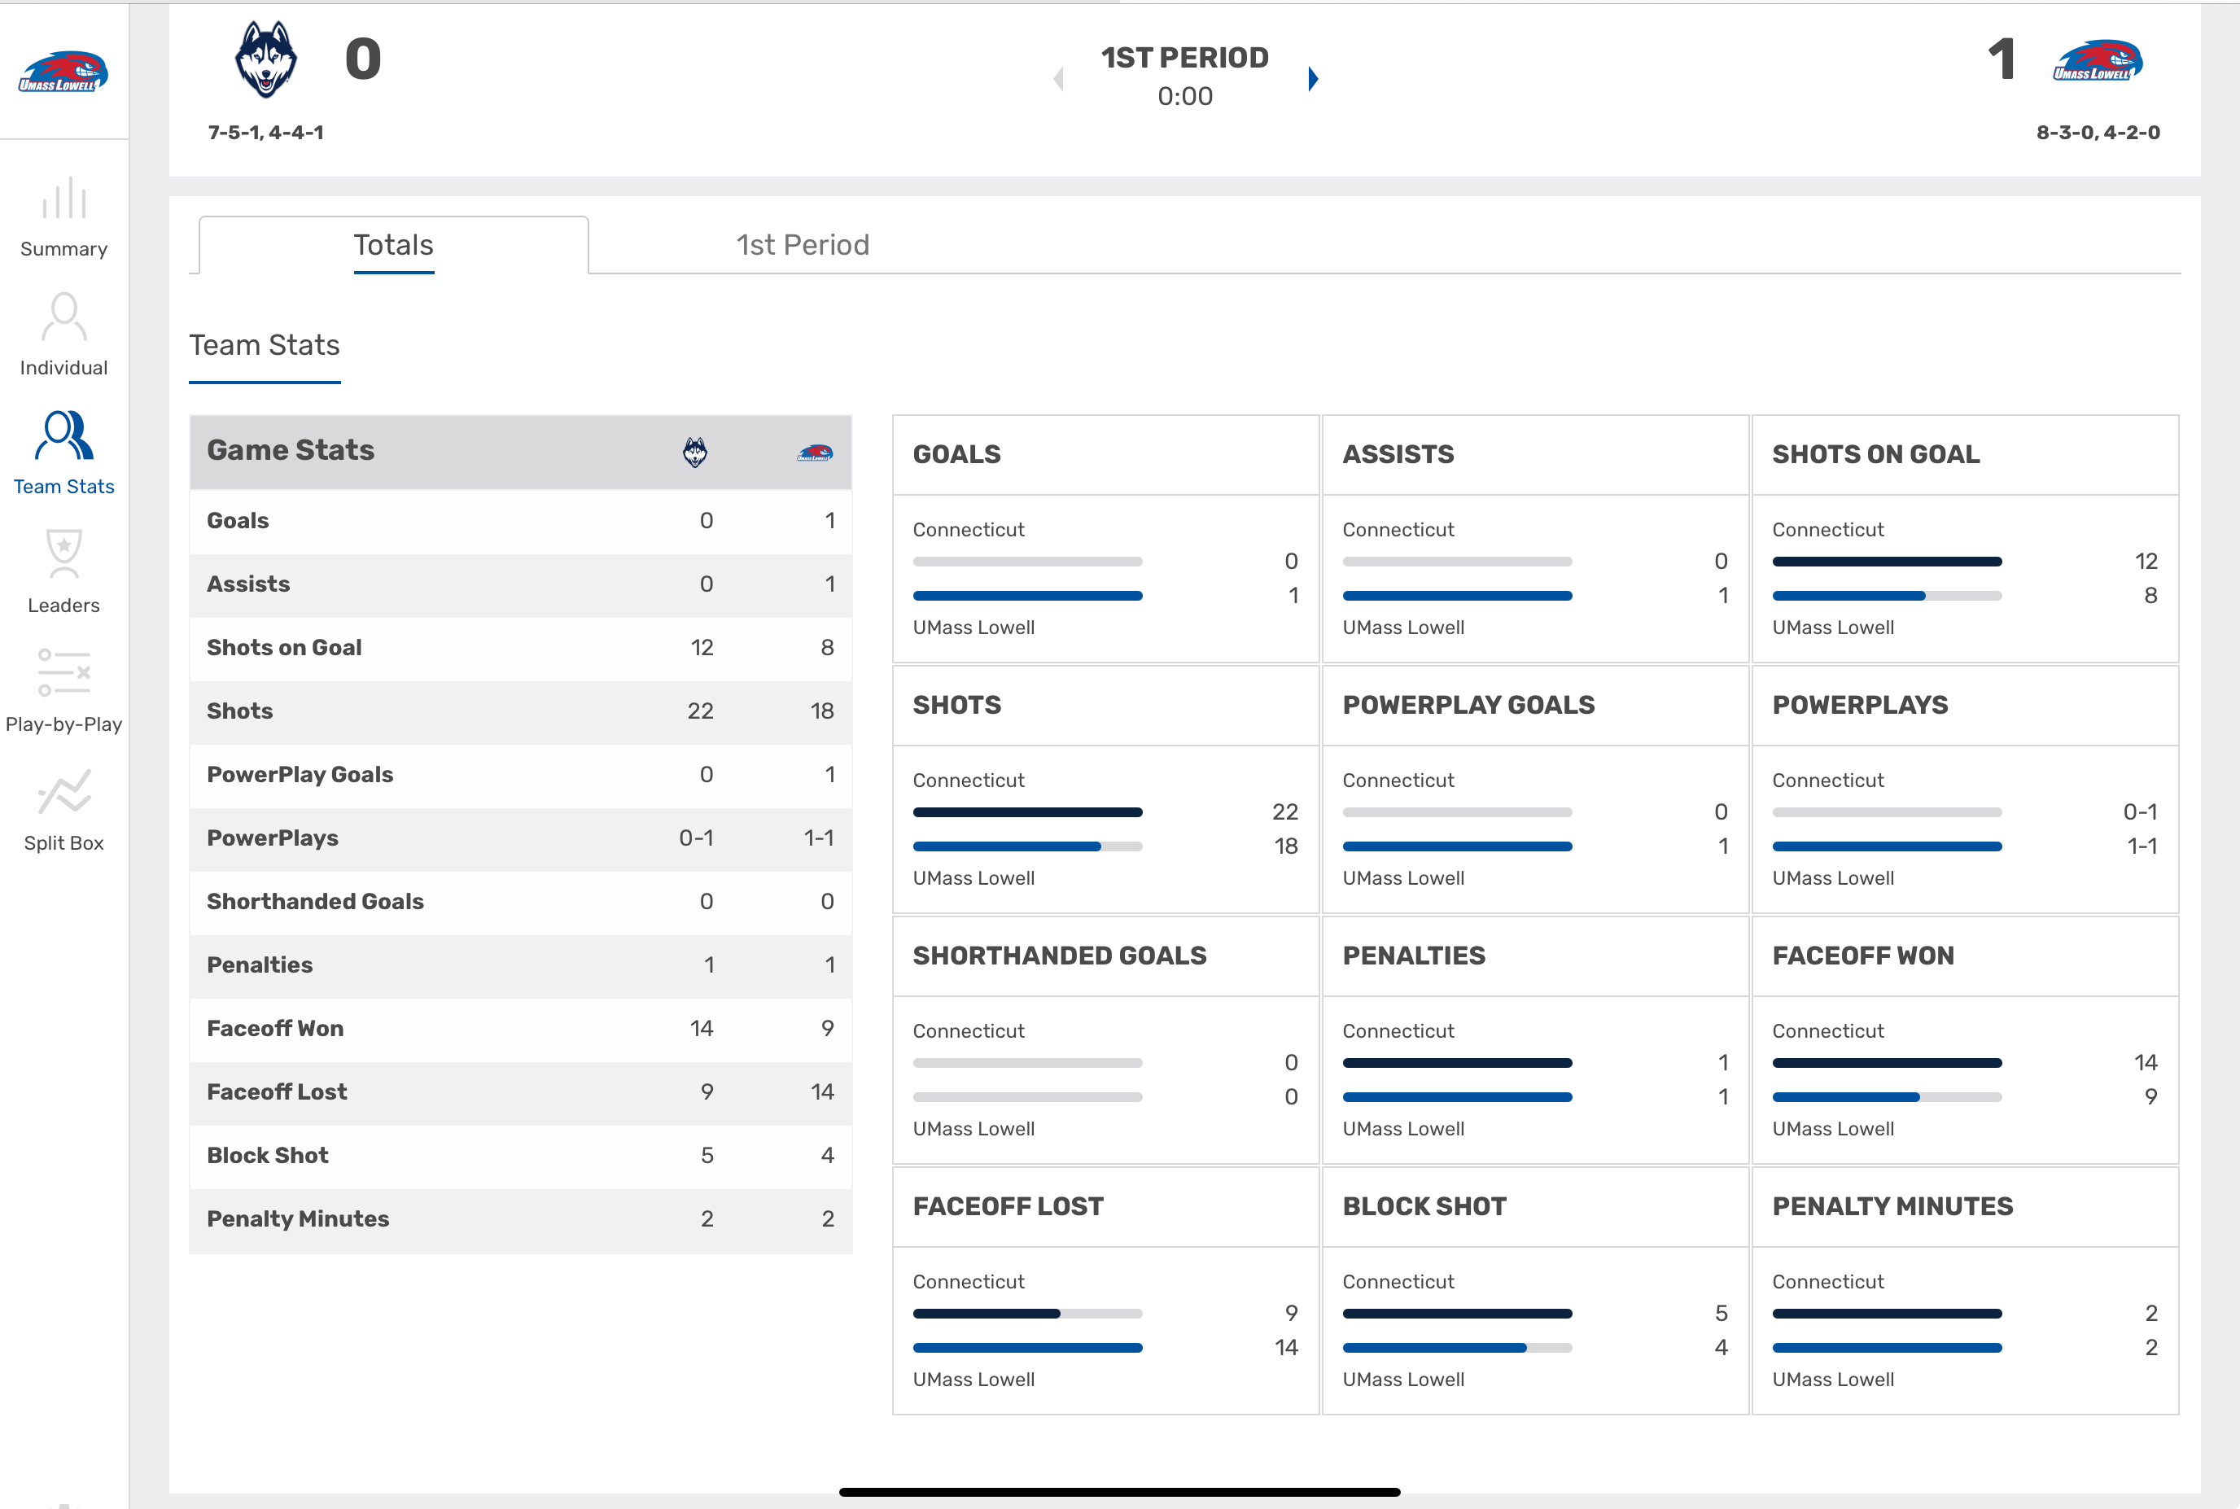Click Connecticut's score 0 in scoreboard
The width and height of the screenshot is (2240, 1509).
364,59
